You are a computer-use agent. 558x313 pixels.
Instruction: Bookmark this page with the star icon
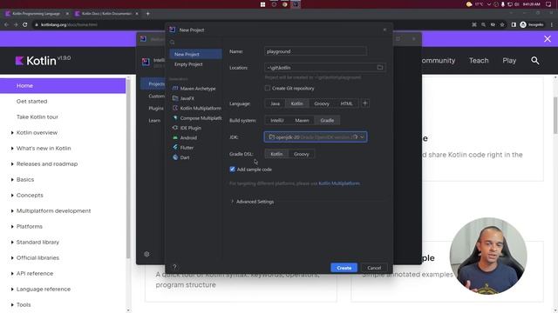pyautogui.click(x=502, y=24)
